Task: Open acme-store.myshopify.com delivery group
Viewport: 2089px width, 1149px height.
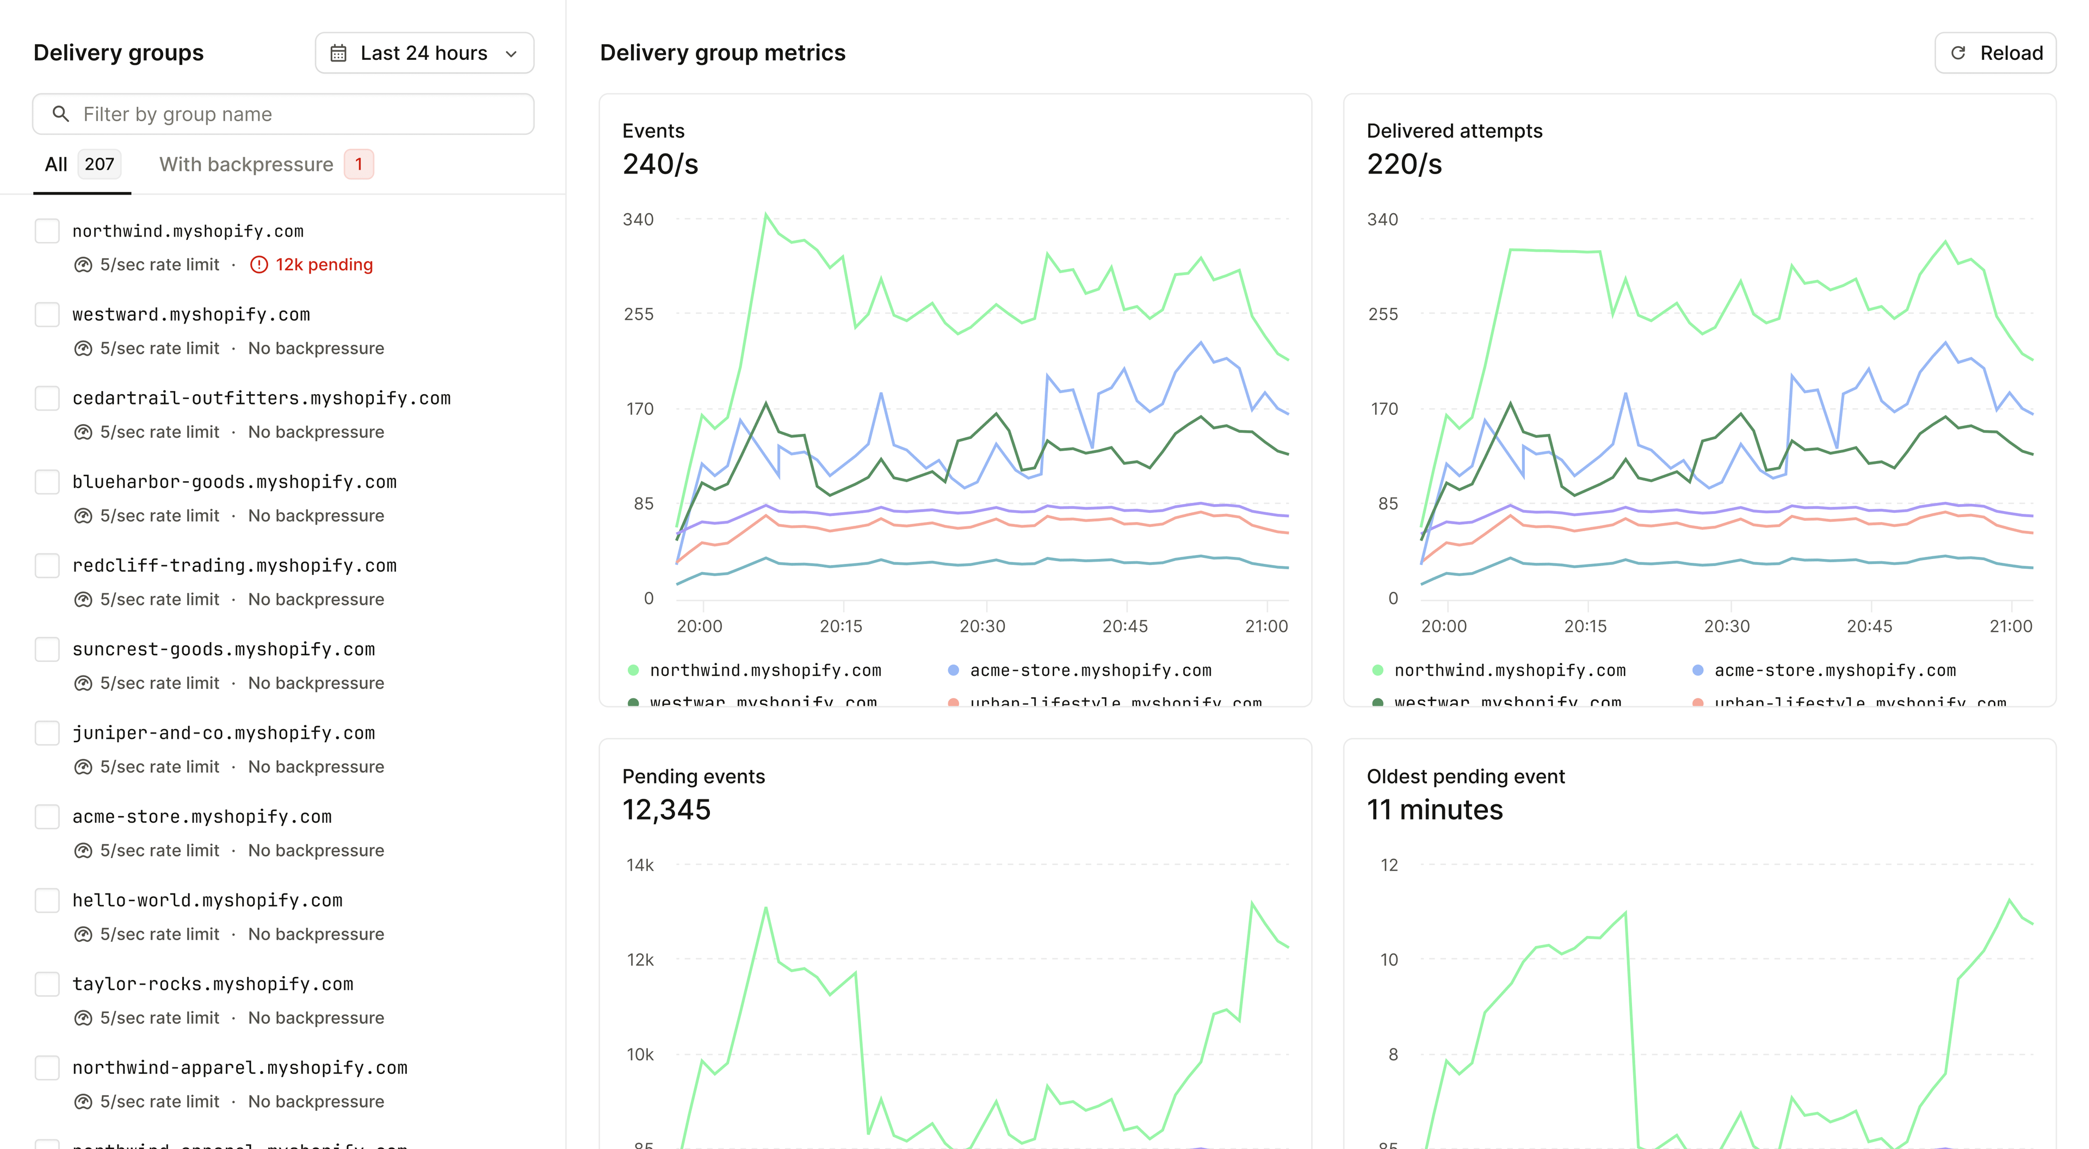Action: 202,817
